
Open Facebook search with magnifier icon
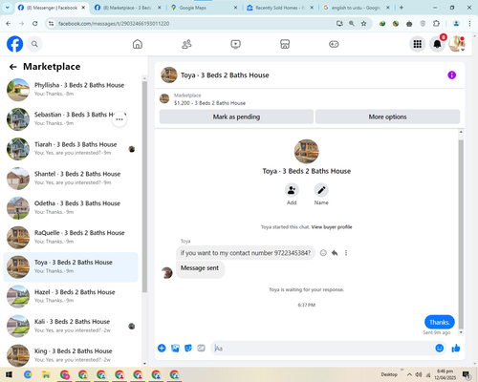34,44
